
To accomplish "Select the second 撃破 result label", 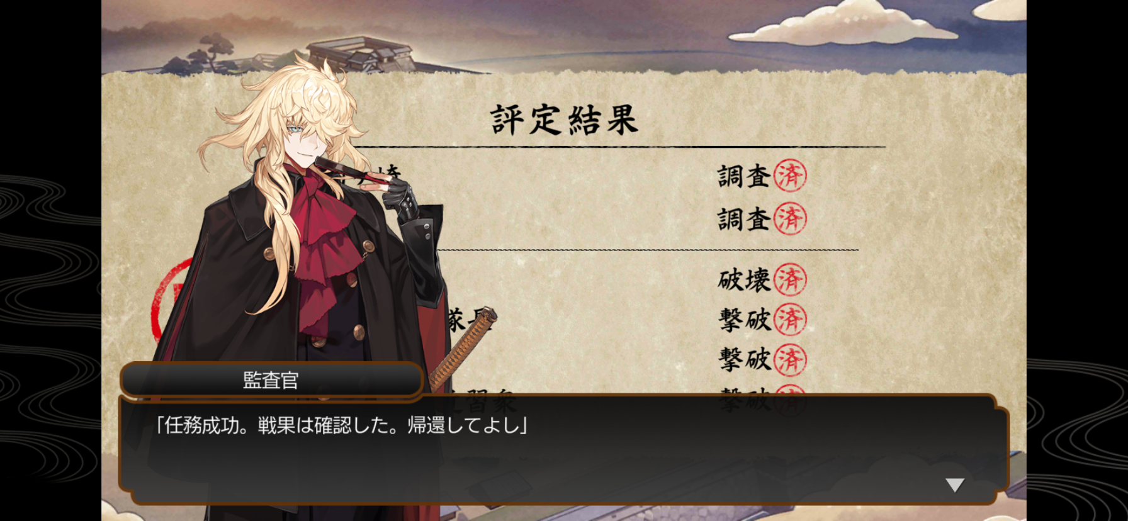I will [x=744, y=360].
